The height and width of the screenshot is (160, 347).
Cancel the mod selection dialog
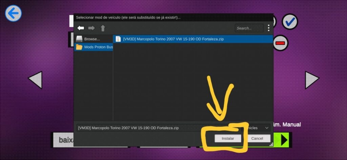(x=257, y=138)
